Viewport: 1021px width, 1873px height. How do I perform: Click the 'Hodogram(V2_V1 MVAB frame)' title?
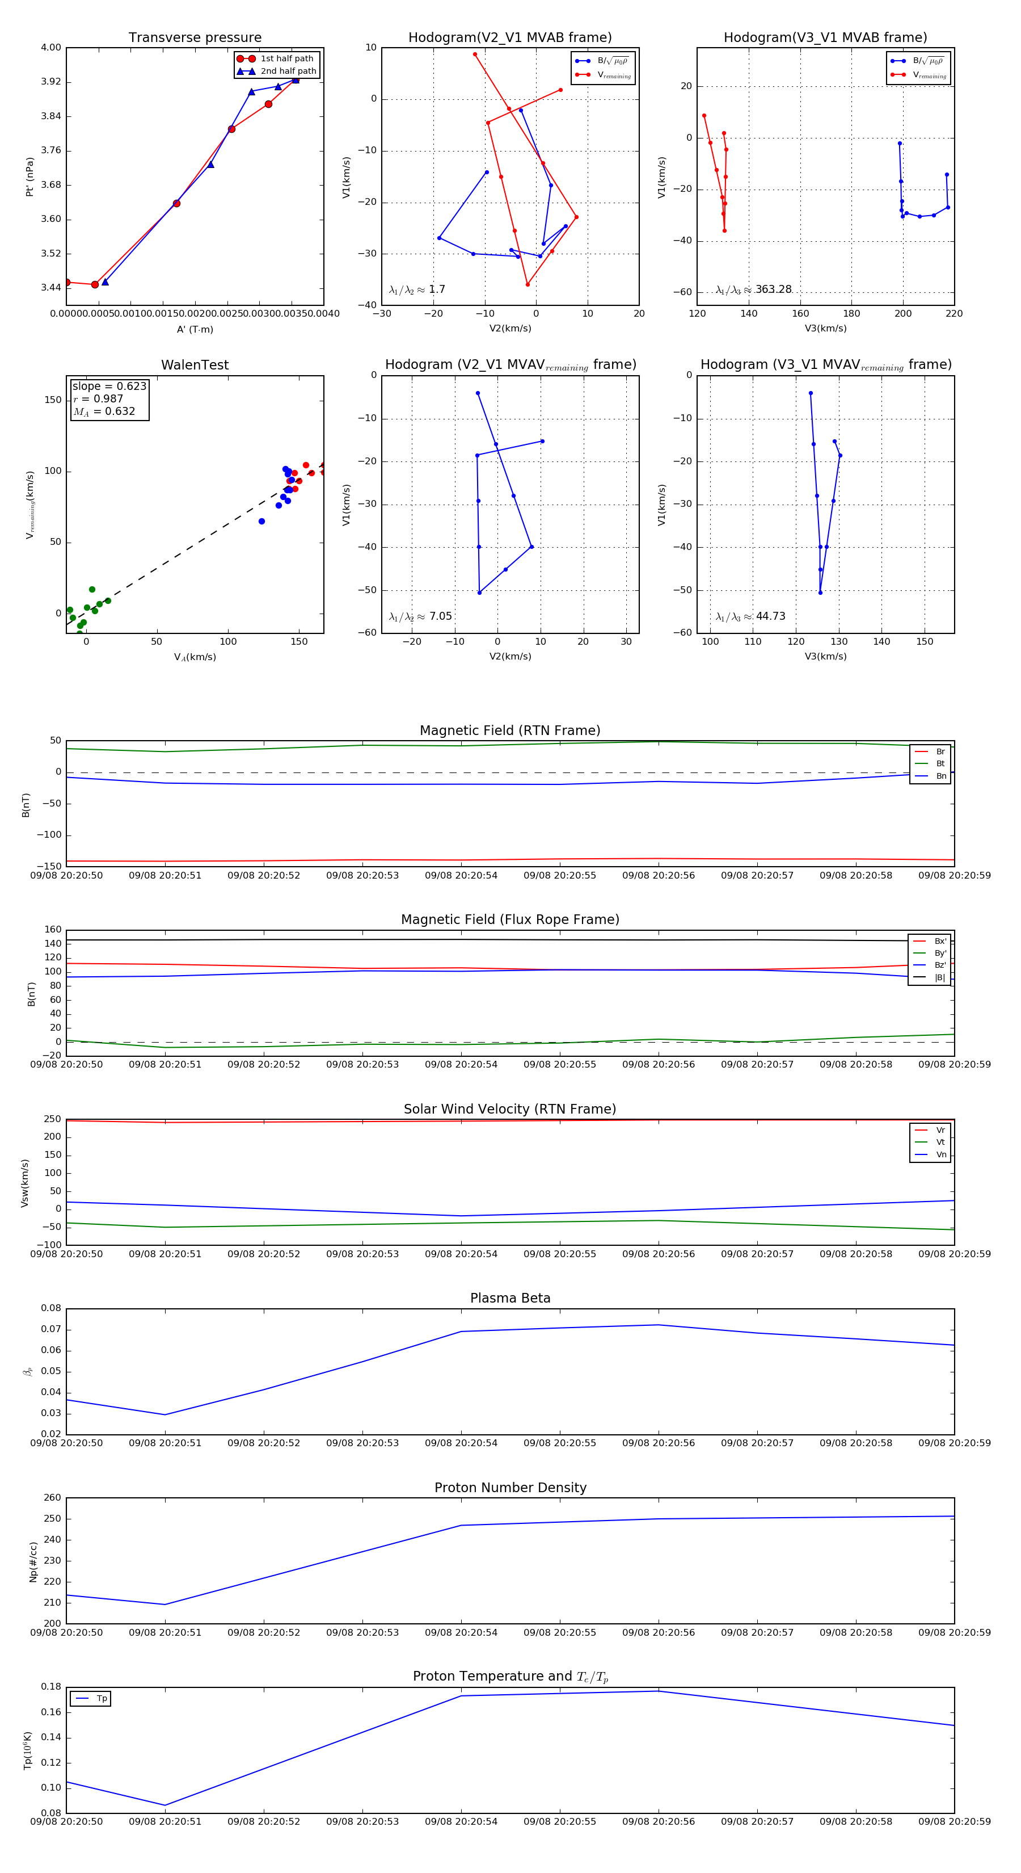pyautogui.click(x=510, y=38)
